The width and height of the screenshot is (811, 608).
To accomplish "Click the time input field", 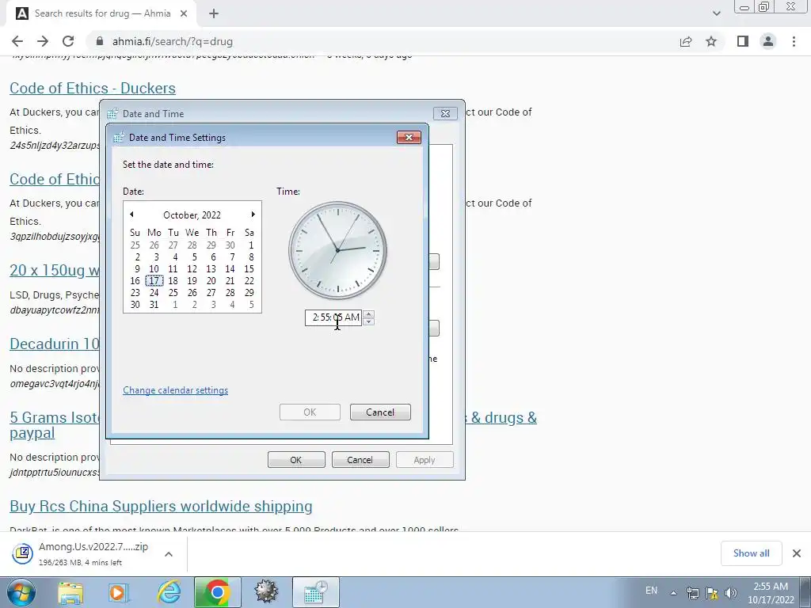I will 333,317.
